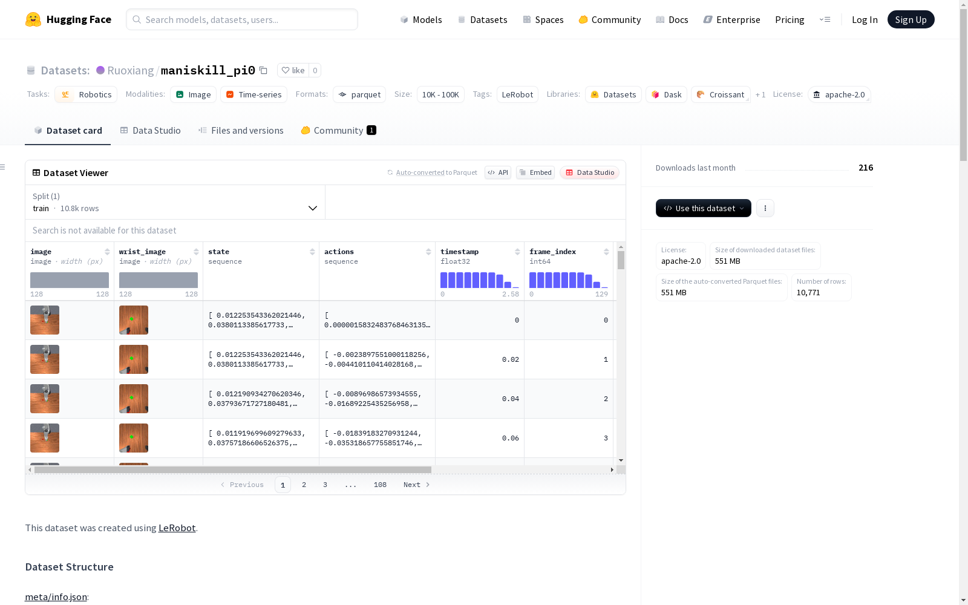Open the Pricing page link

tap(790, 19)
